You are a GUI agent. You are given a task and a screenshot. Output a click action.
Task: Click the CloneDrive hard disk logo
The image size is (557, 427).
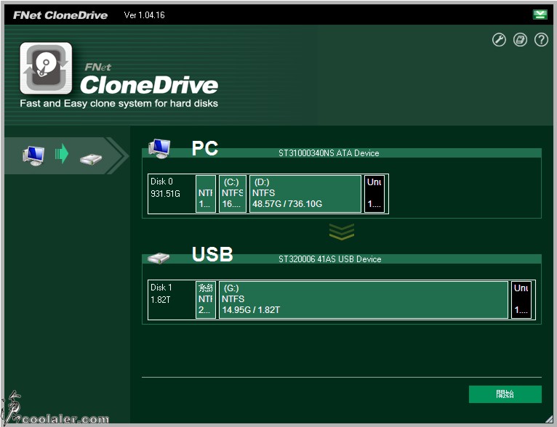coord(46,68)
